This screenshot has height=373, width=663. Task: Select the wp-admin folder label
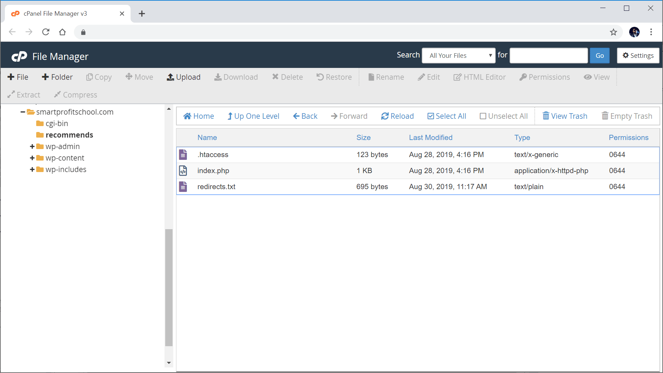[63, 146]
